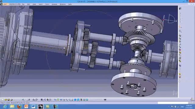Open the Analyze menu
Screen dimensions: 195x109
coord(54,4)
